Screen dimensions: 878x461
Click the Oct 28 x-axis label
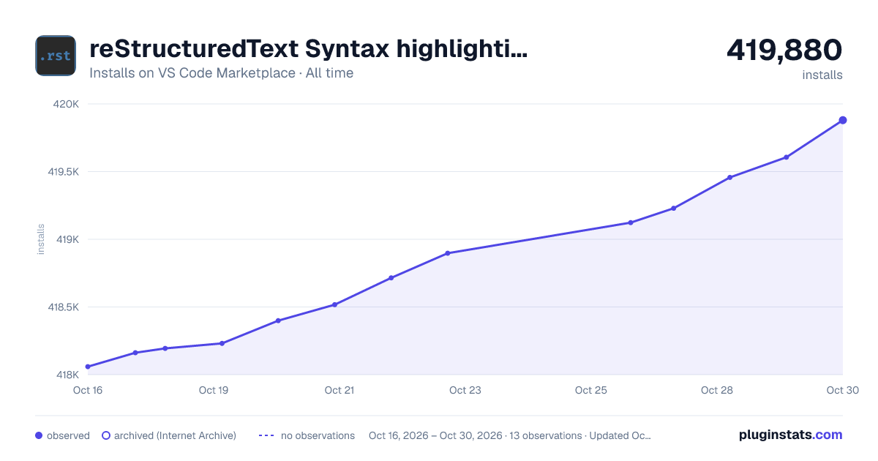pyautogui.click(x=717, y=390)
